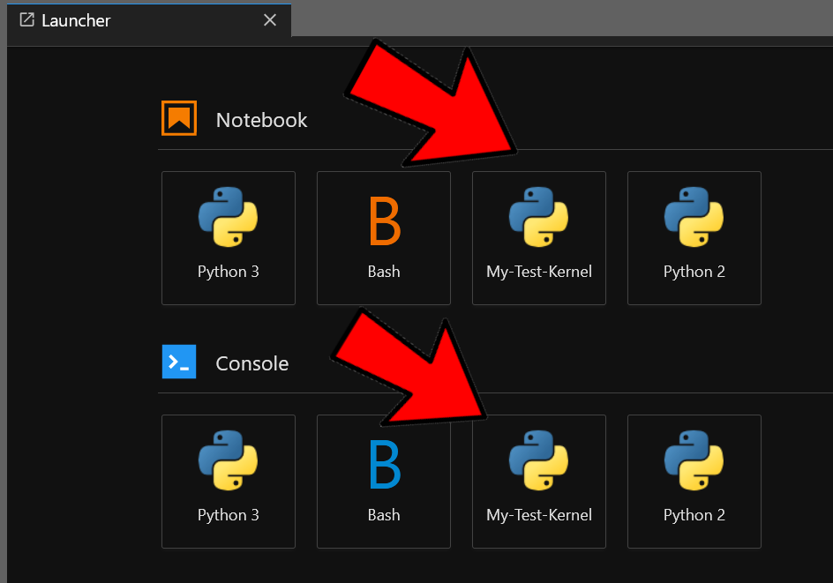
Task: Select the Notebook section heading
Action: click(x=261, y=118)
